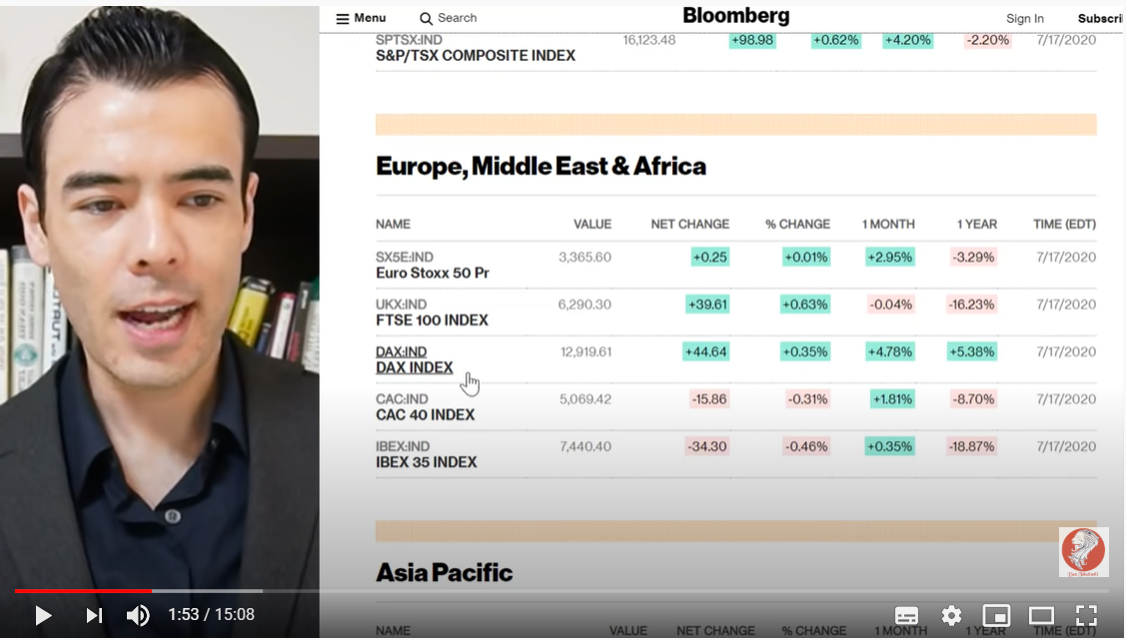Seek on the red video progress bar
Viewport: 1126px width, 640px height.
pos(83,590)
